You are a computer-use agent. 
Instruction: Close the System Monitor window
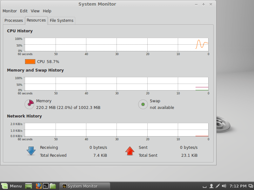[211, 4]
